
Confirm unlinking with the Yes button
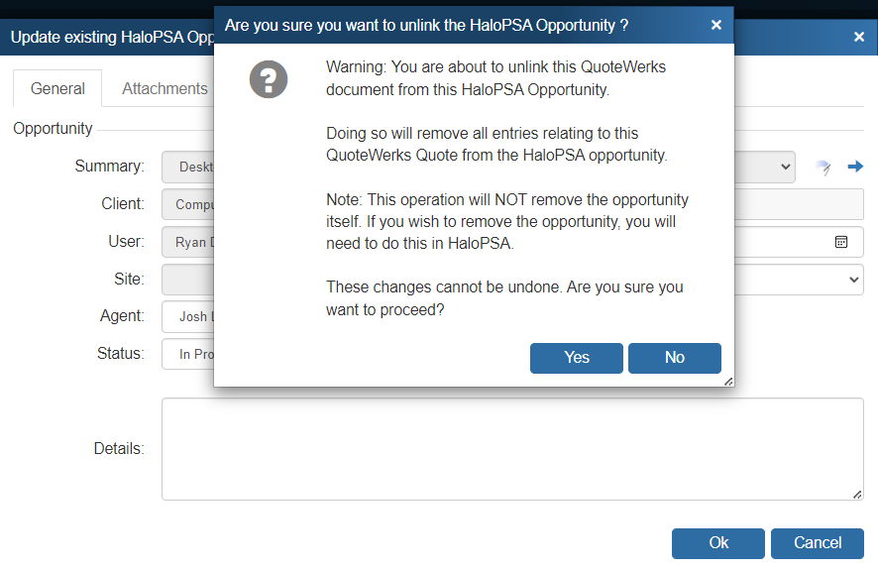coord(577,358)
